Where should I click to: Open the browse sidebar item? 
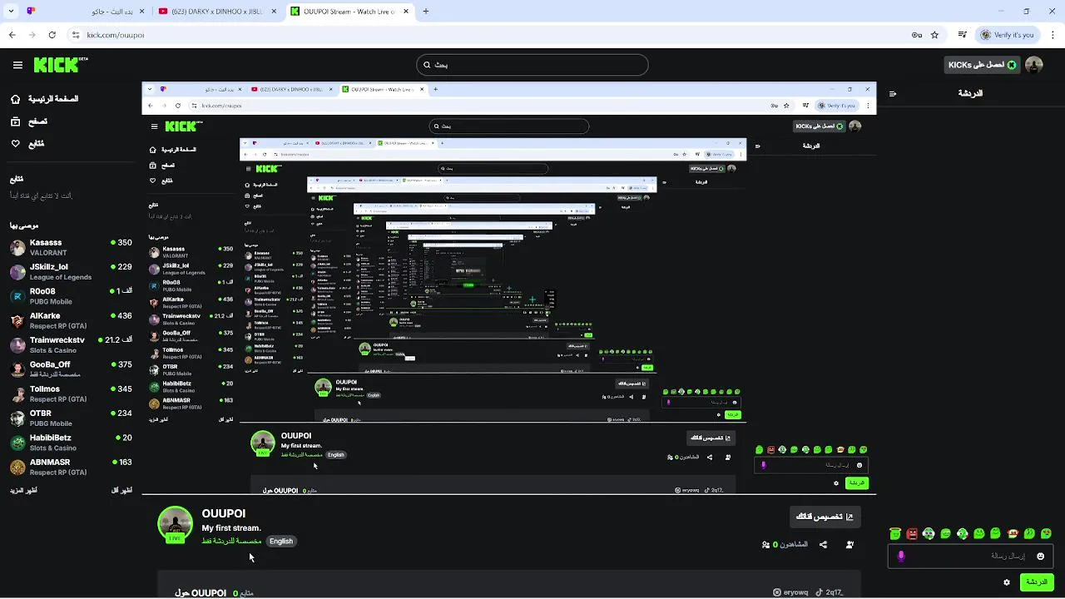coord(29,121)
